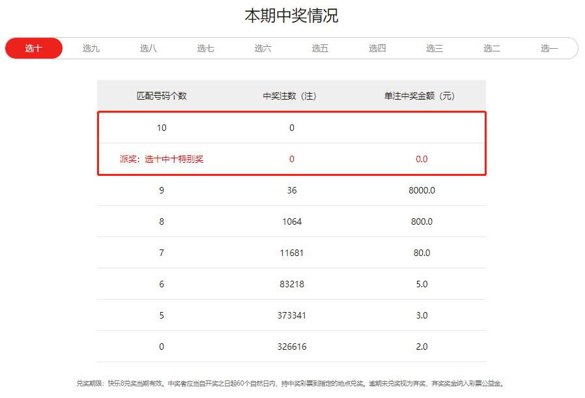Click the winners count 36
Screen dimensions: 585x398
tap(292, 190)
